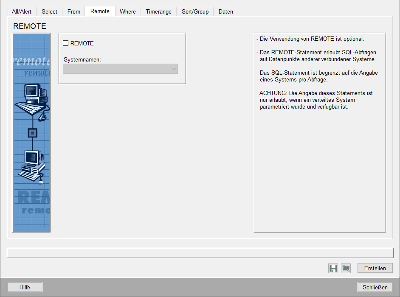Switch to the All/Alert tab
400x297 pixels.
[21, 12]
